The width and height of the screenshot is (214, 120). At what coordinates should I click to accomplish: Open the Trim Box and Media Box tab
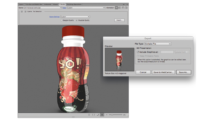coord(34,4)
